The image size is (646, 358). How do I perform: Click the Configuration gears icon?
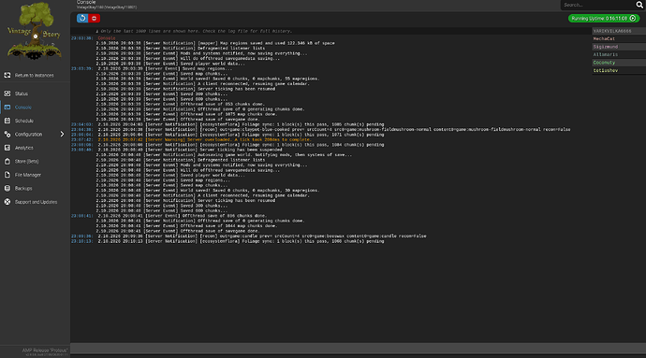7,135
